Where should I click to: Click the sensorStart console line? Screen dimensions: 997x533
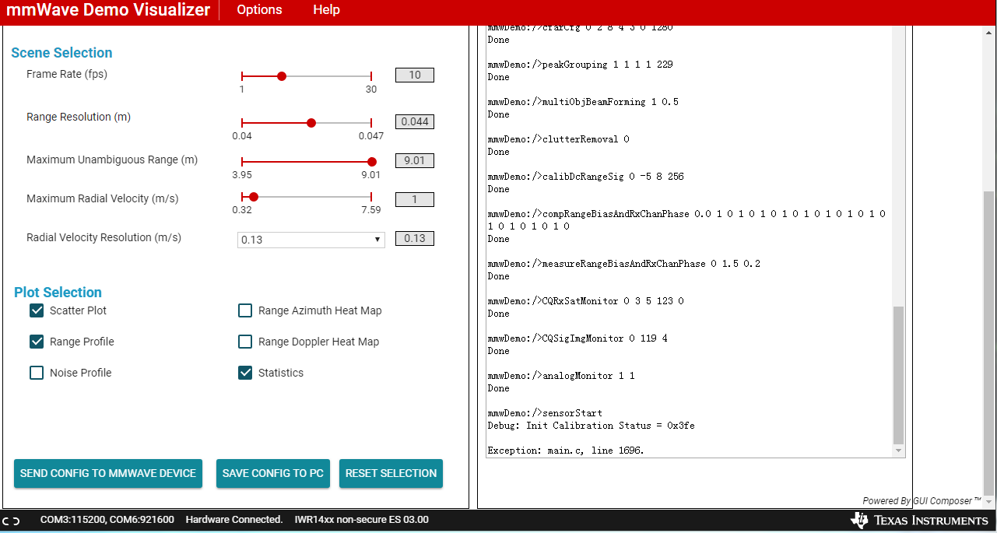545,413
